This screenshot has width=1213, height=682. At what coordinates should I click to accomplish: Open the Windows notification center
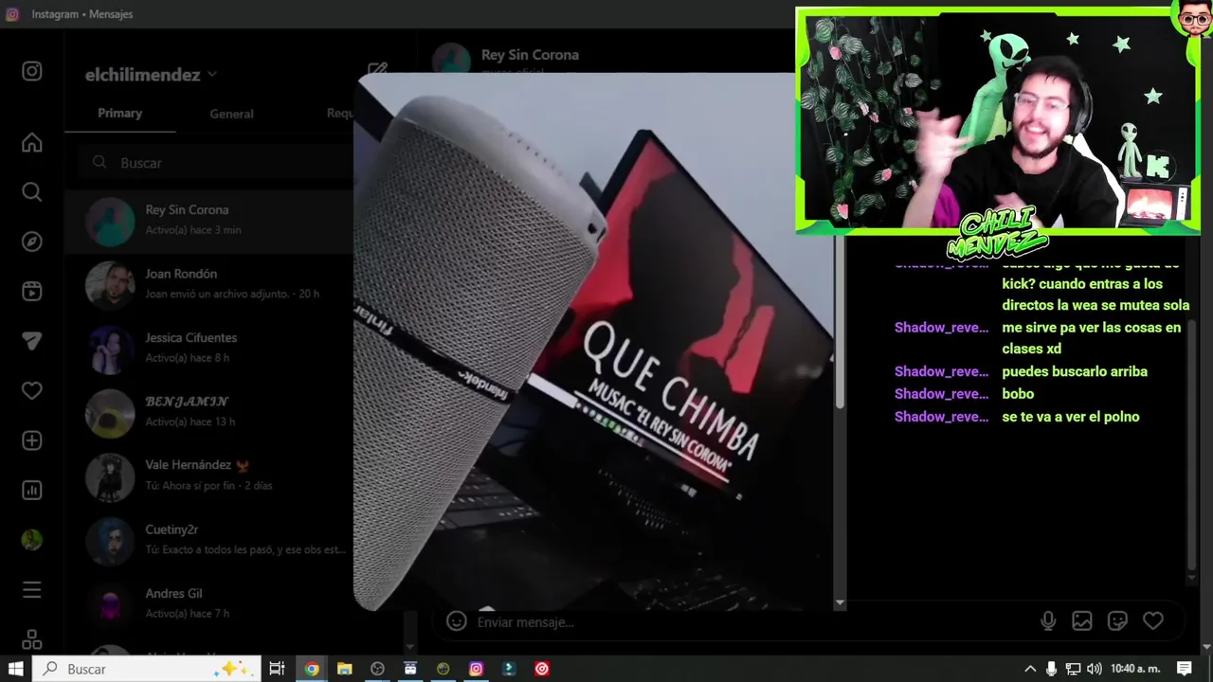pyautogui.click(x=1184, y=669)
